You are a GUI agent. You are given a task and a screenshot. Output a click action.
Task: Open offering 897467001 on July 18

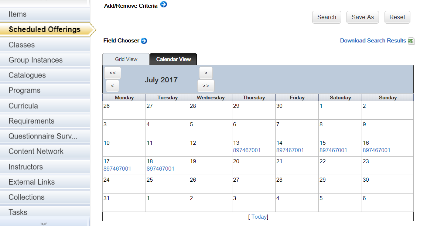click(160, 169)
